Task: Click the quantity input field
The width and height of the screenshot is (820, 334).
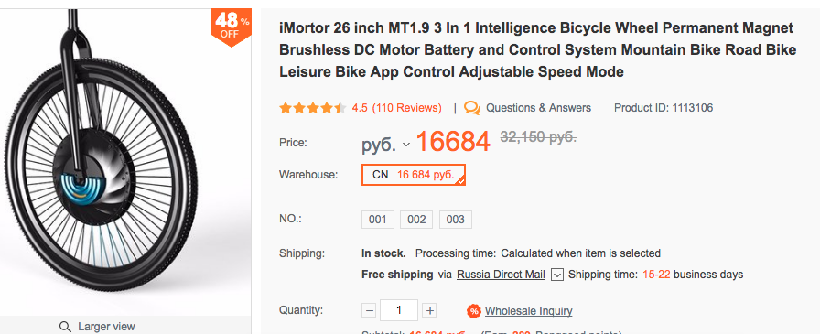Action: [x=399, y=310]
